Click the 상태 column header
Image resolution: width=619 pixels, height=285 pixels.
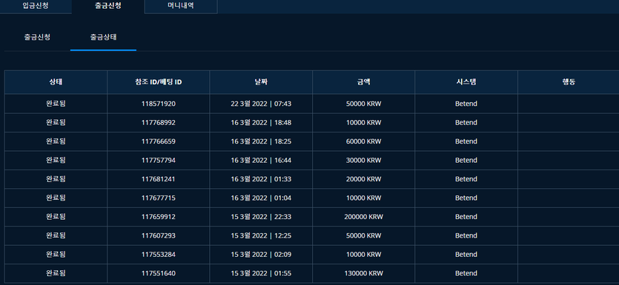[56, 82]
